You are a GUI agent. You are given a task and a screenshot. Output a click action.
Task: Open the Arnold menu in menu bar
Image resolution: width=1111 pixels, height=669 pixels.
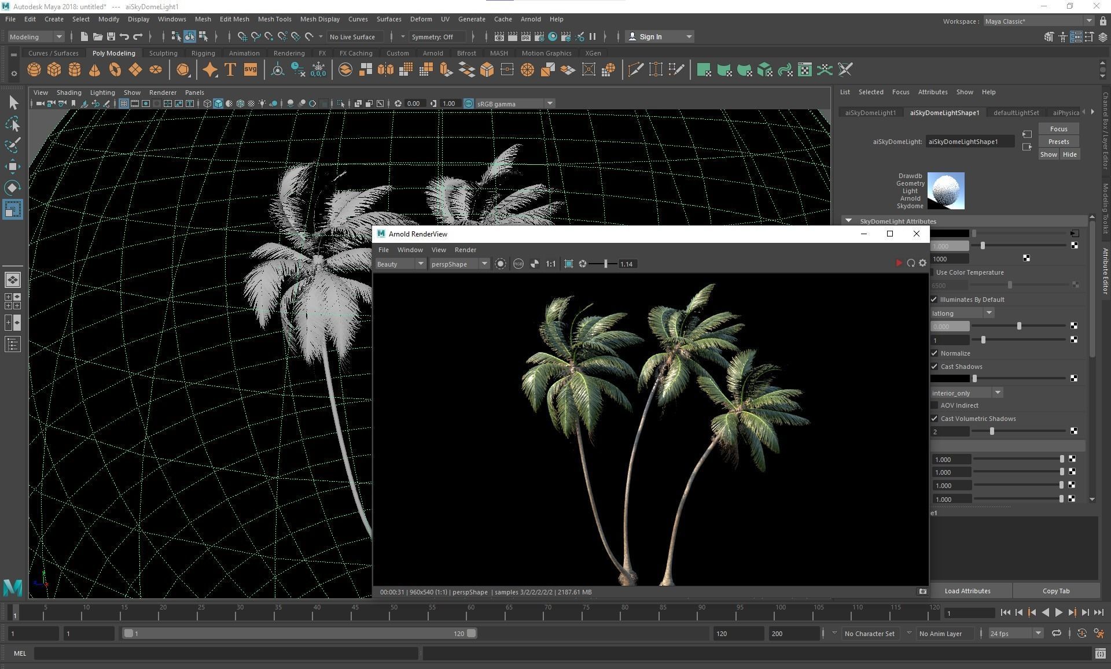(x=530, y=19)
